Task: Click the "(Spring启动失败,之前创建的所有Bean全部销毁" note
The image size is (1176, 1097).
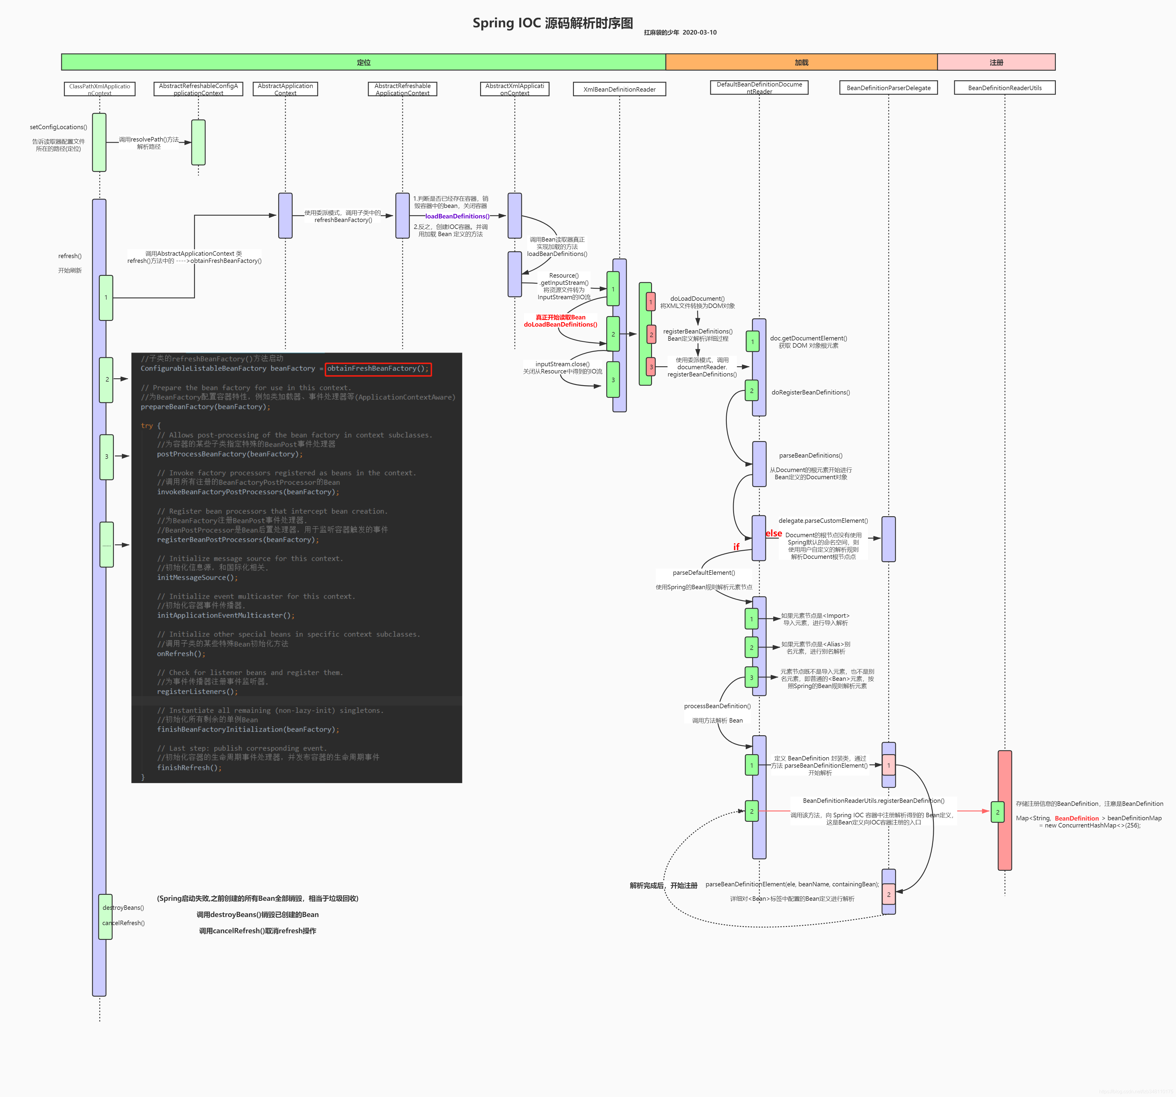Action: tap(257, 899)
